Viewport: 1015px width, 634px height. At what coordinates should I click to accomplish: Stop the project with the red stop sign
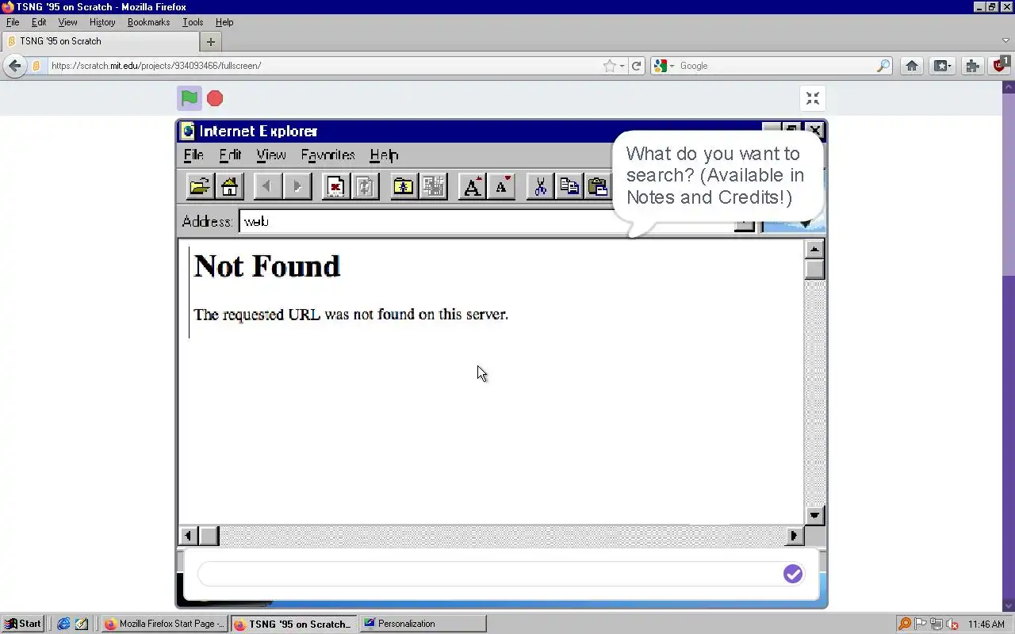tap(215, 98)
